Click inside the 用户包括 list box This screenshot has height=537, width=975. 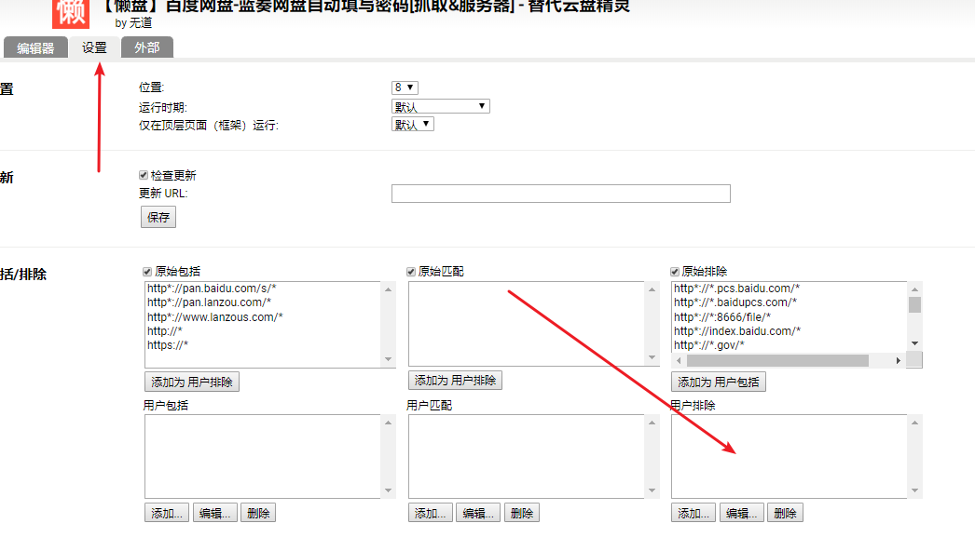pyautogui.click(x=263, y=456)
